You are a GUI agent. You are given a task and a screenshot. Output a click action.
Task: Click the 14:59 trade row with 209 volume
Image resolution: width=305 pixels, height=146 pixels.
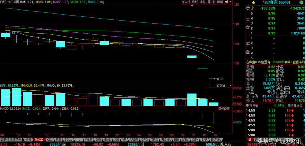click(x=275, y=120)
